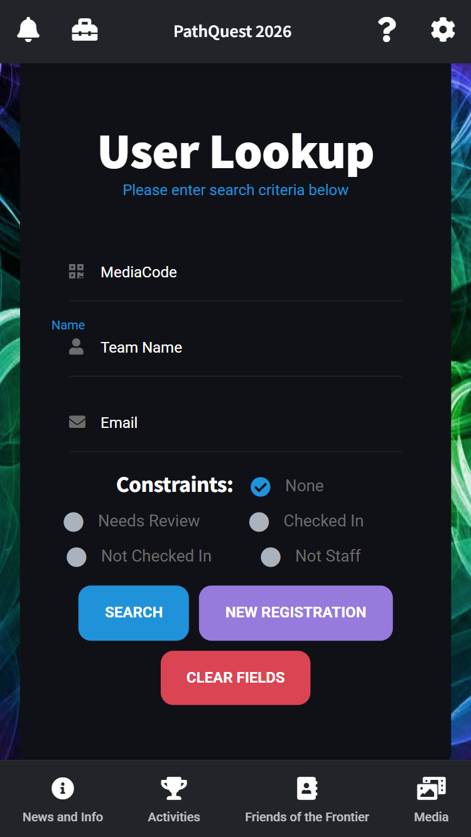
Task: Open settings with the gear icon
Action: click(443, 29)
